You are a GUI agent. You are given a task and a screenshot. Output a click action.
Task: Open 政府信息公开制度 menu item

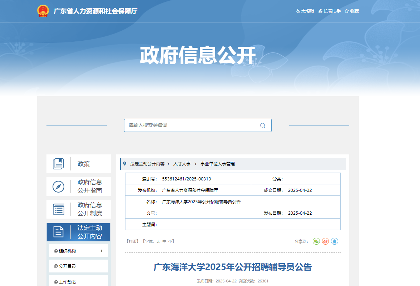click(x=79, y=209)
